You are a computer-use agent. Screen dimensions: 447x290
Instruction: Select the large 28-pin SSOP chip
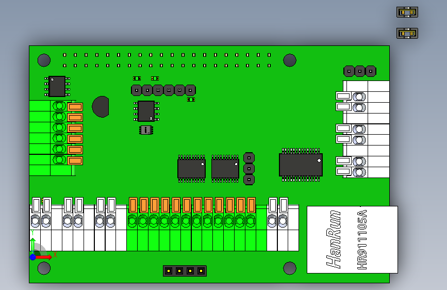click(x=301, y=165)
